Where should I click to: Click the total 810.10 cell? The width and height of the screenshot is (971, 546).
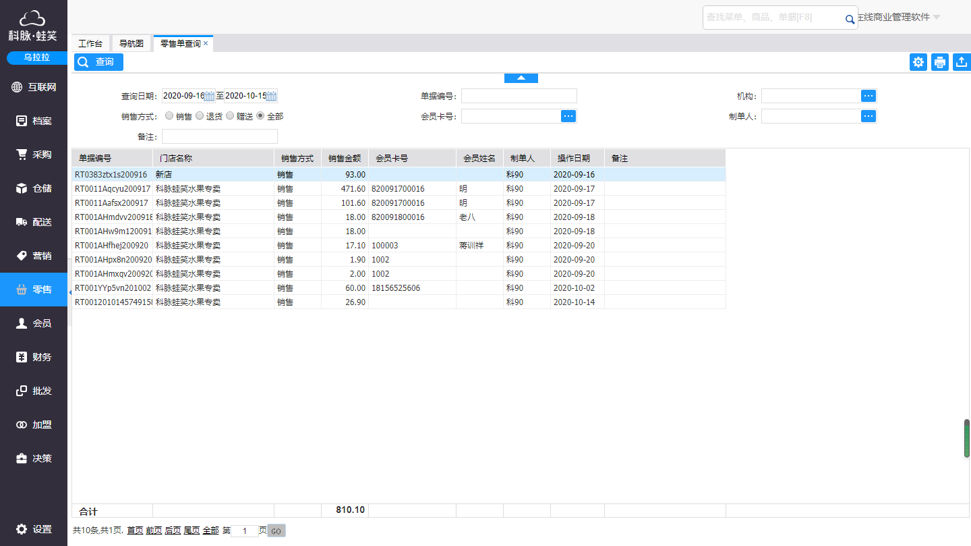click(x=345, y=510)
